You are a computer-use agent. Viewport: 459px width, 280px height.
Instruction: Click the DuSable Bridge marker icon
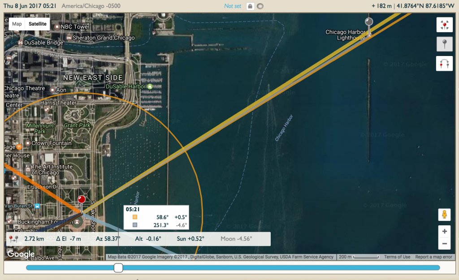point(21,43)
